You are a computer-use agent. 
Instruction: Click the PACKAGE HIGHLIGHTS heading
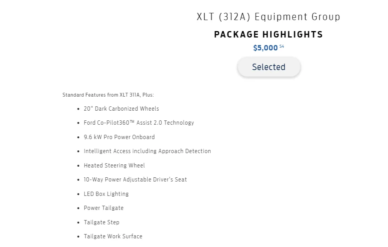[268, 34]
